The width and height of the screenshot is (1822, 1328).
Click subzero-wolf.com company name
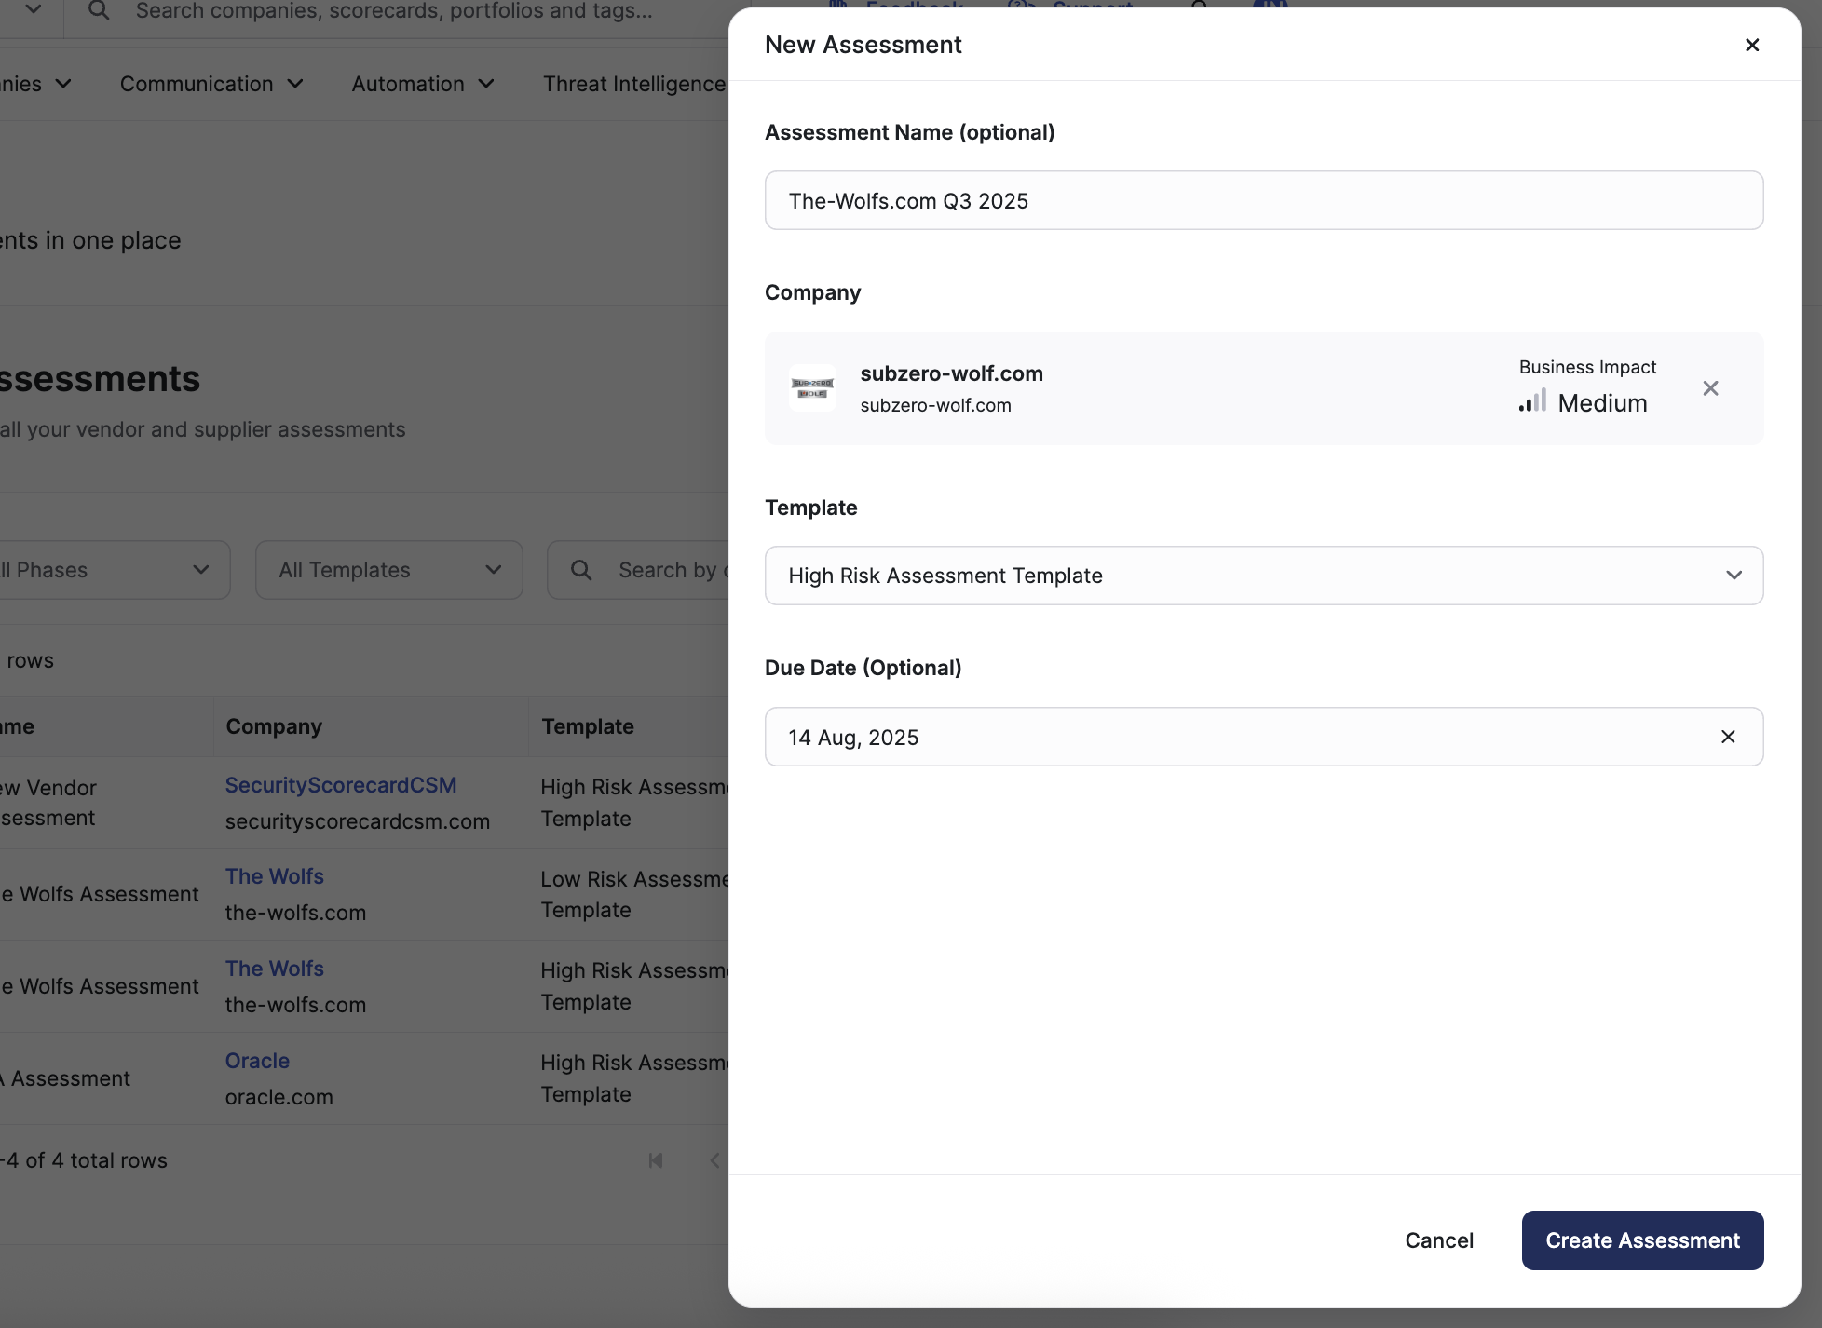coord(951,373)
